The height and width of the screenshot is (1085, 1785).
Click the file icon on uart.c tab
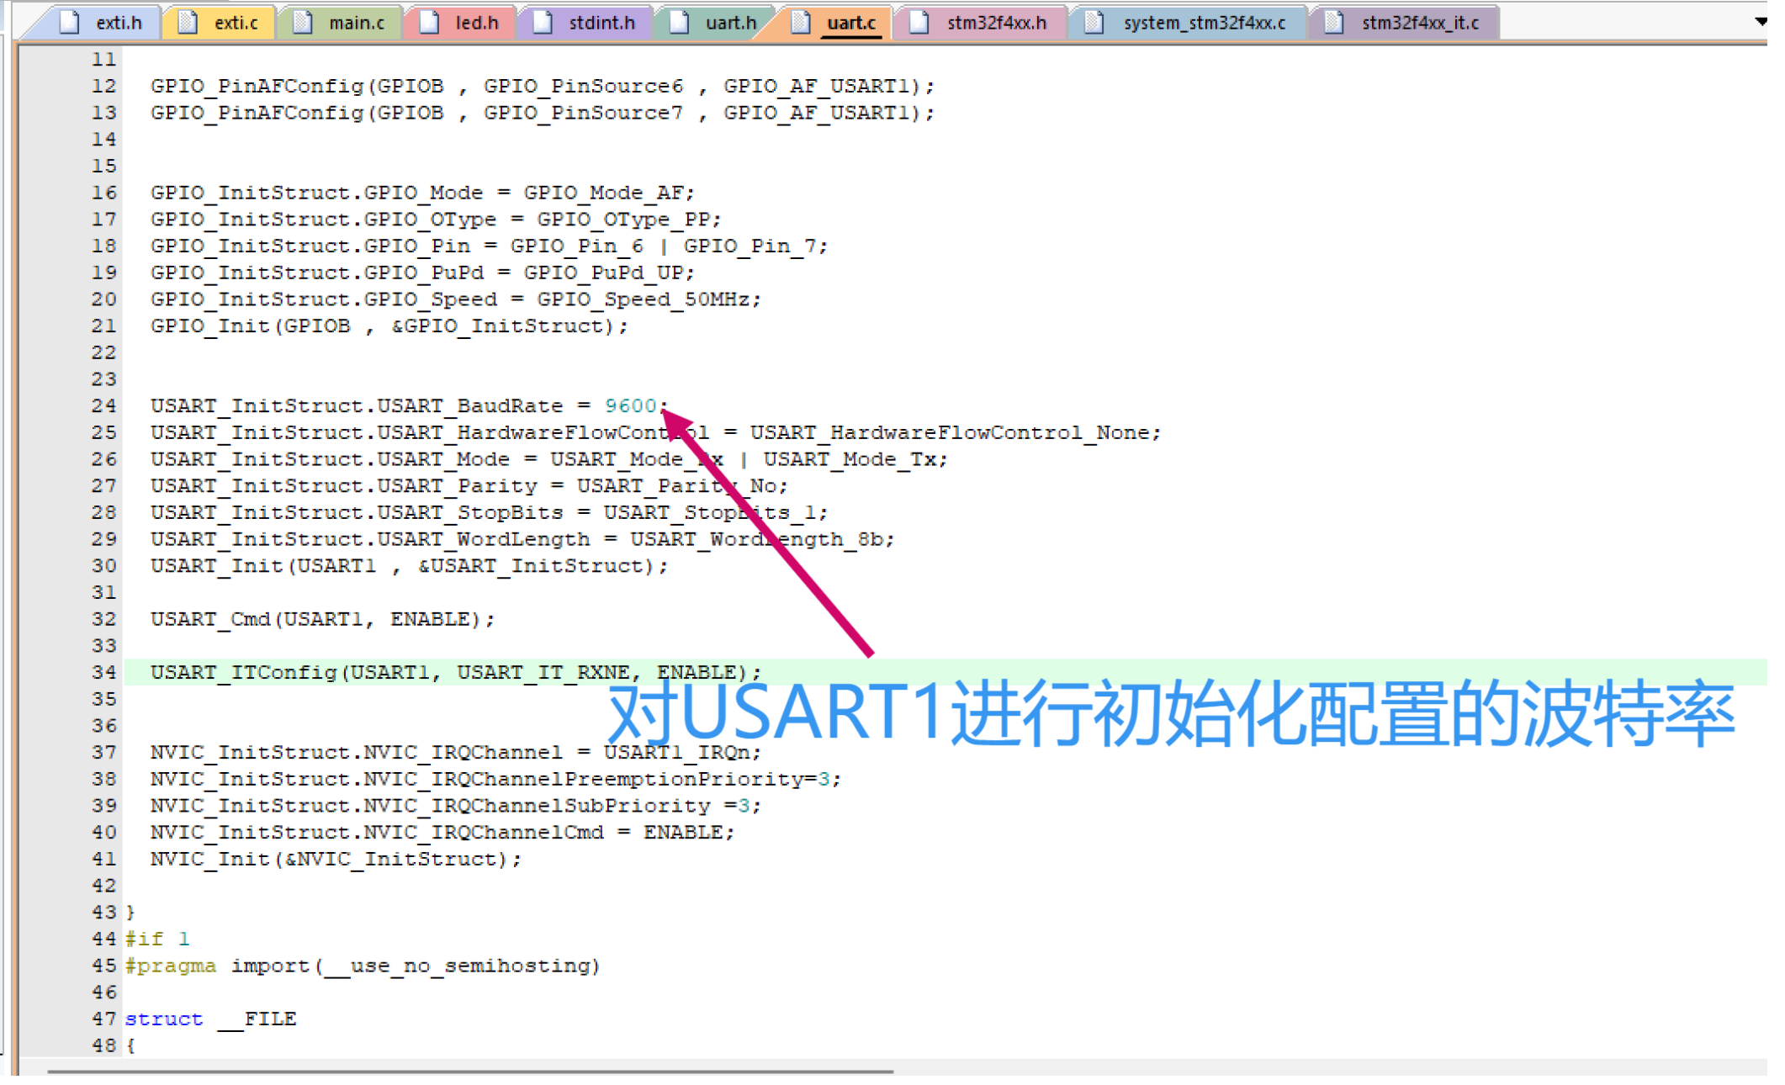coord(801,23)
